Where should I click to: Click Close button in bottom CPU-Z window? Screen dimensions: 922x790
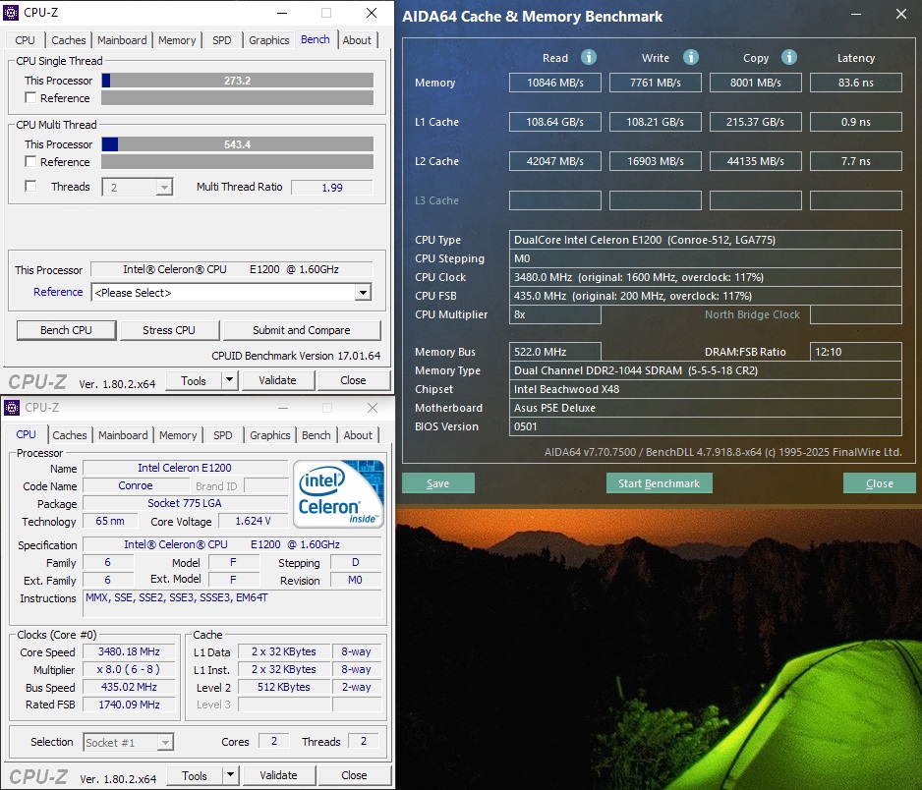pyautogui.click(x=355, y=774)
